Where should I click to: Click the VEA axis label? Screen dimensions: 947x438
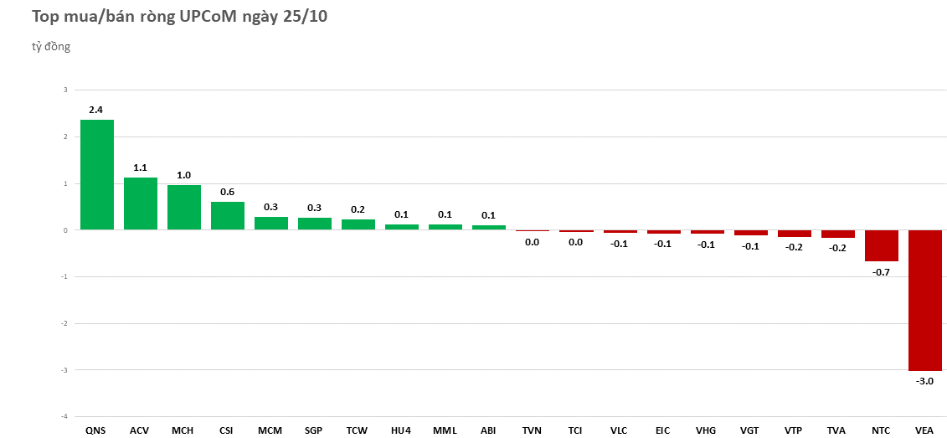point(924,430)
